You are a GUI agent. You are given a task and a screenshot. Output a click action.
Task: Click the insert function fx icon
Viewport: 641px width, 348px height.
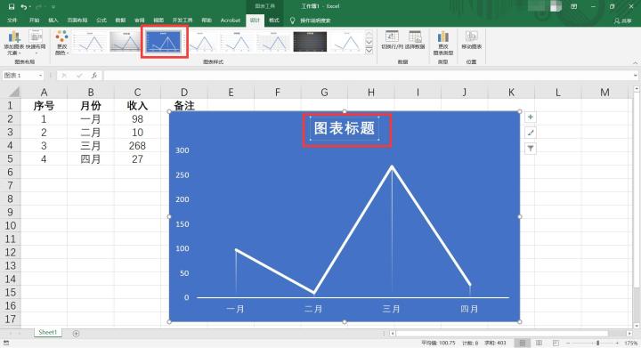coord(94,76)
